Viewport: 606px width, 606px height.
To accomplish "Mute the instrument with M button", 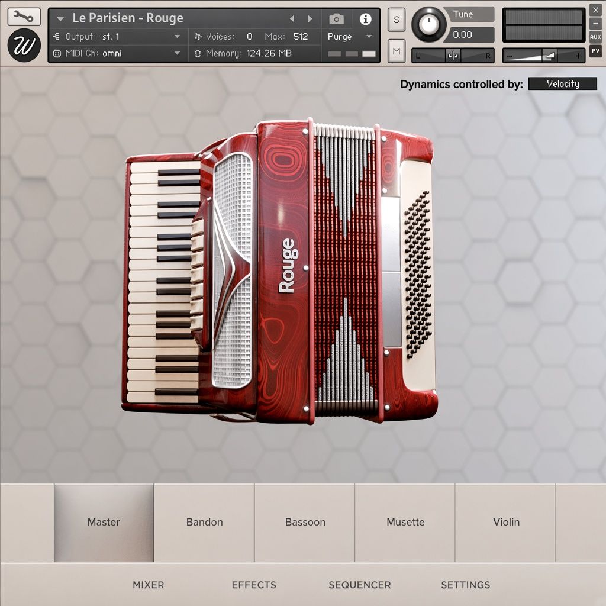I will [x=396, y=51].
